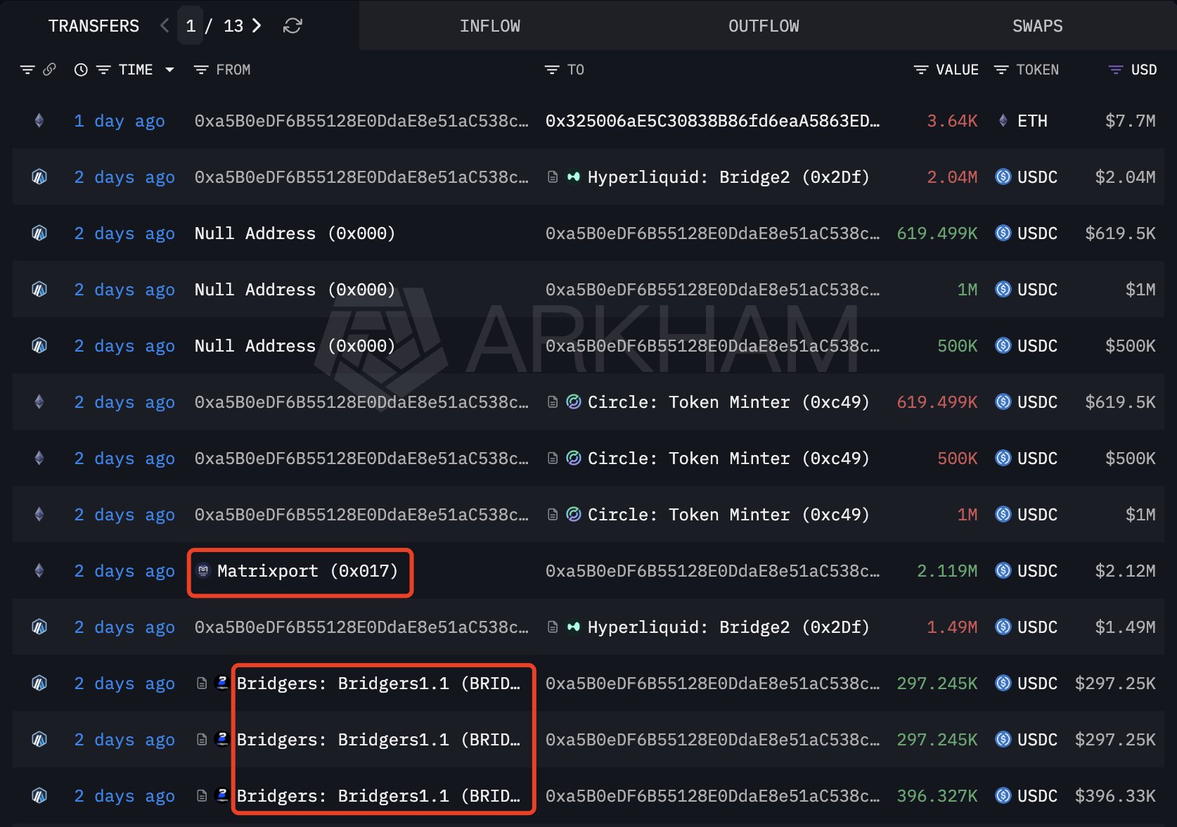The image size is (1177, 827).
Task: Select the ETH token label
Action: pyautogui.click(x=1032, y=121)
